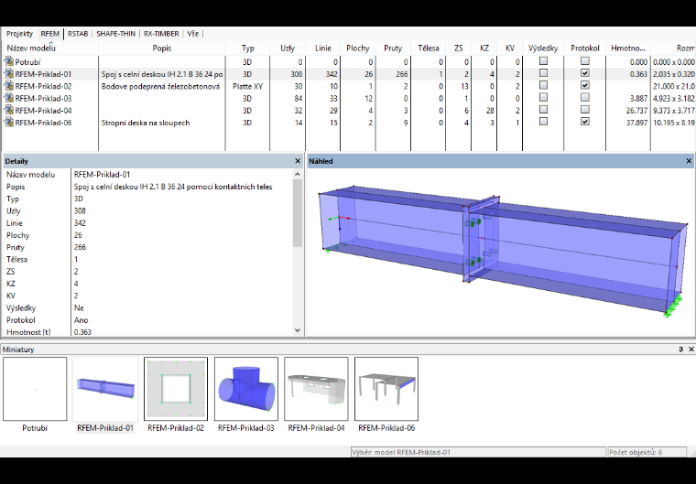The width and height of the screenshot is (696, 484).
Task: Select the RFEM-Priklad-06 slab thumbnail
Action: pyautogui.click(x=386, y=389)
